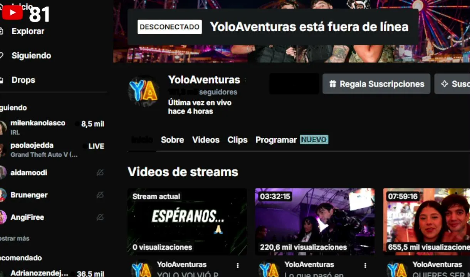Click the '220,6 mil visualizaciones' label
Viewport: 470px width, 277px height.
pos(304,247)
